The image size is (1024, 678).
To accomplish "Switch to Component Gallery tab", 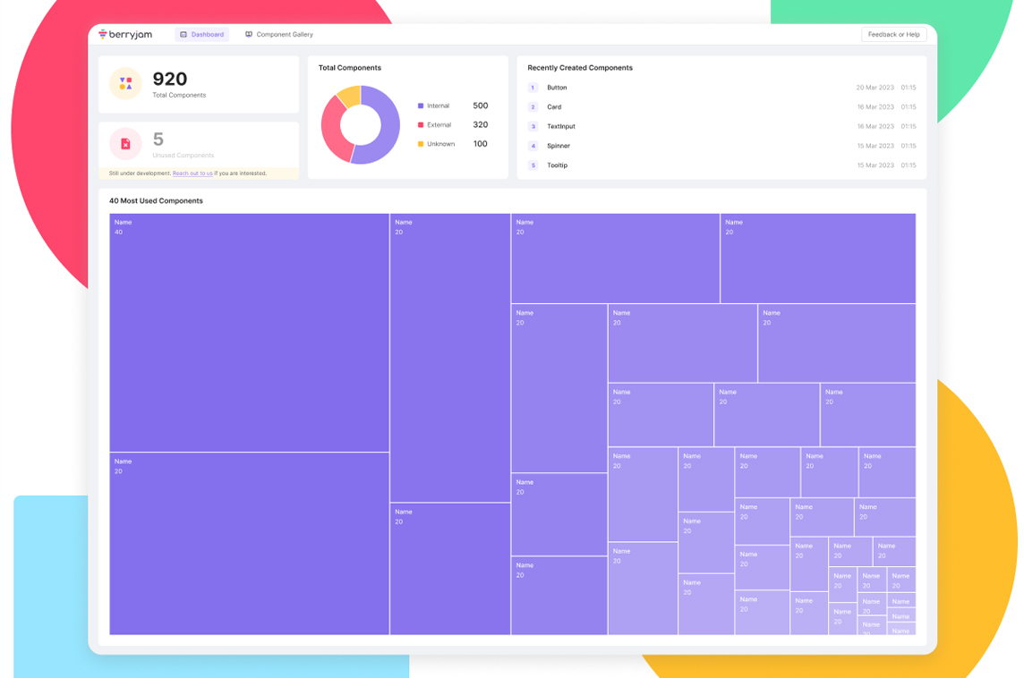I will [279, 35].
